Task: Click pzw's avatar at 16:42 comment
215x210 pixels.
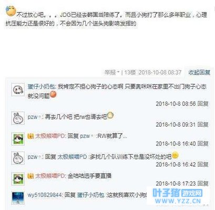Action: point(18,158)
